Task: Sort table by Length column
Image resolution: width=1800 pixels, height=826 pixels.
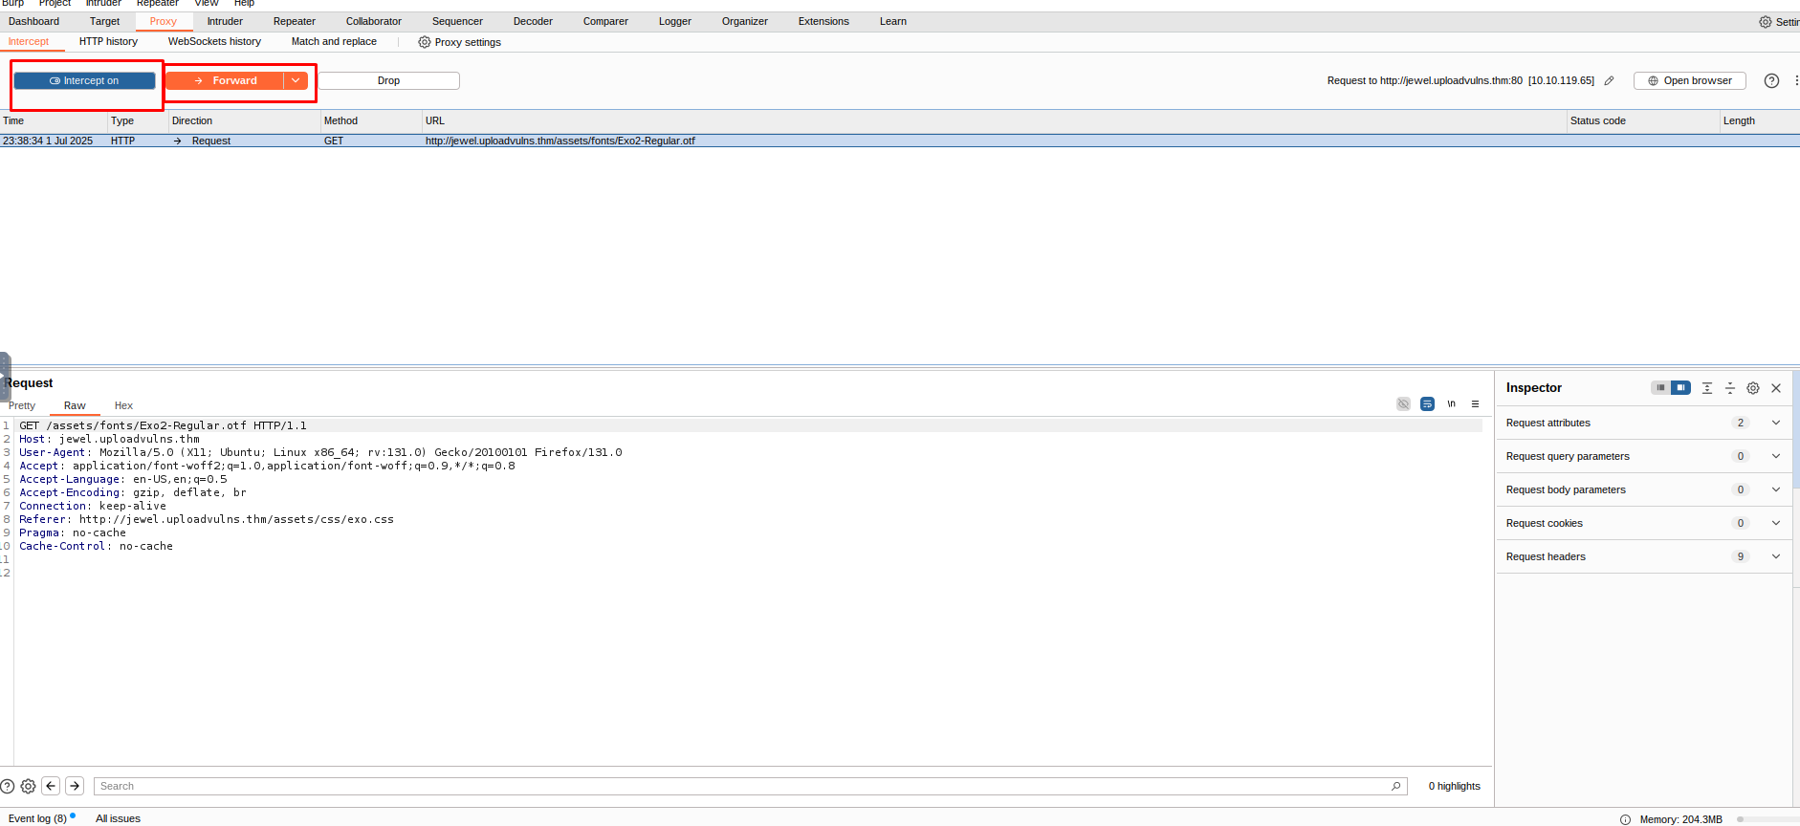Action: click(x=1759, y=121)
